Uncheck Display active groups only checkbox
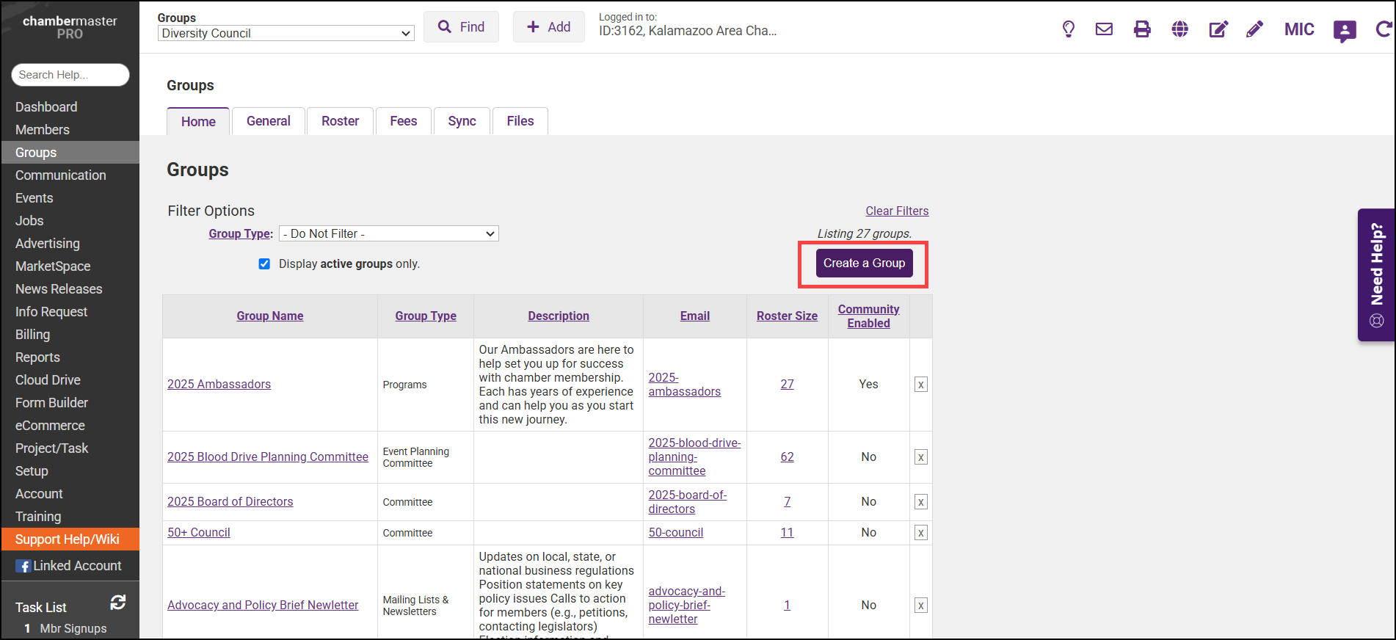 tap(264, 264)
